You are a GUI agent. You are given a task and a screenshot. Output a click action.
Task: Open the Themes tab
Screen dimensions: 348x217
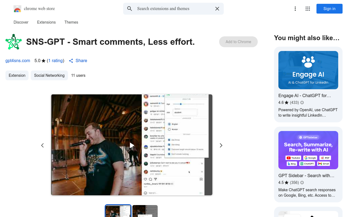click(x=71, y=22)
